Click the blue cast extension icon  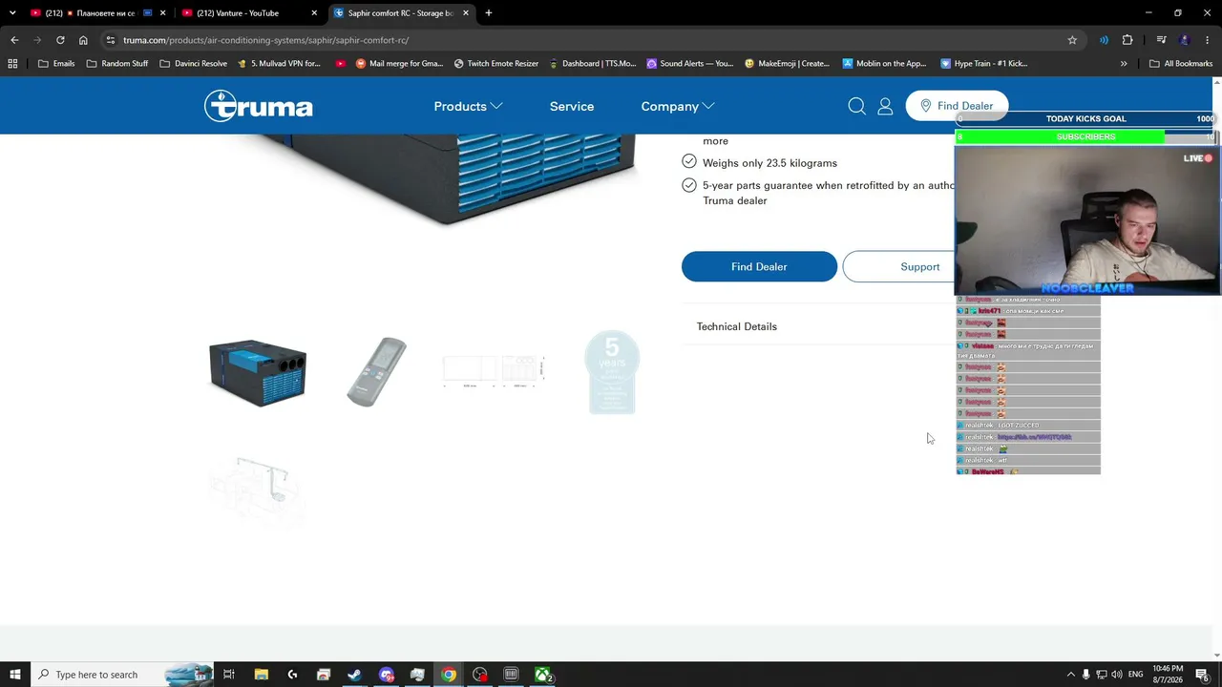pyautogui.click(x=1104, y=40)
